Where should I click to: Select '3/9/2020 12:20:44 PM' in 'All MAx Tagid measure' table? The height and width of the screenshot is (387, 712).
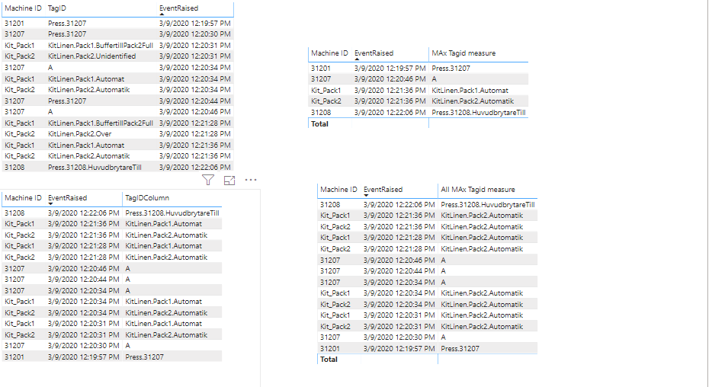(x=399, y=271)
